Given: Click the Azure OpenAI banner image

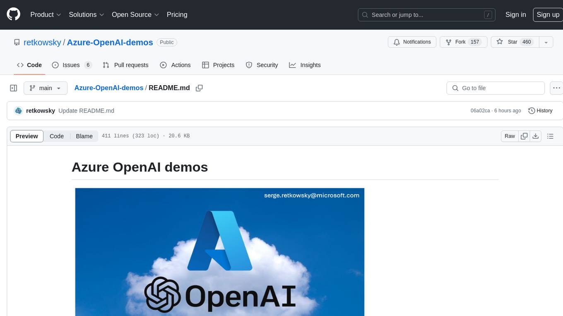Looking at the screenshot, I should pos(220,252).
